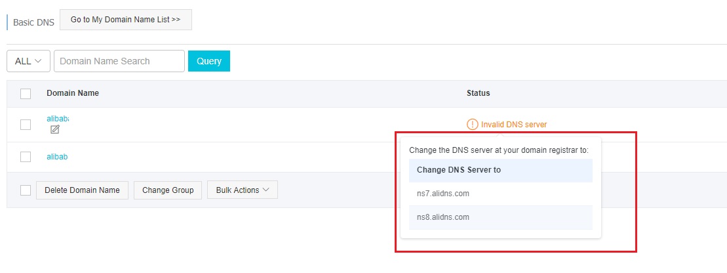Click Go to My Domain Name List
Image resolution: width=727 pixels, height=273 pixels.
[x=125, y=20]
